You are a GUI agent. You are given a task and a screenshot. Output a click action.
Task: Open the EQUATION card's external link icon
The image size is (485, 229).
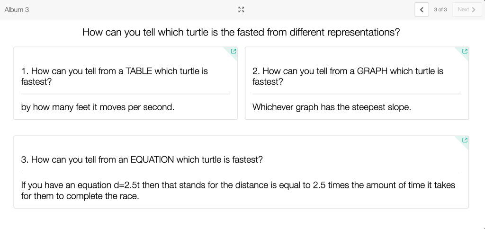pyautogui.click(x=465, y=140)
